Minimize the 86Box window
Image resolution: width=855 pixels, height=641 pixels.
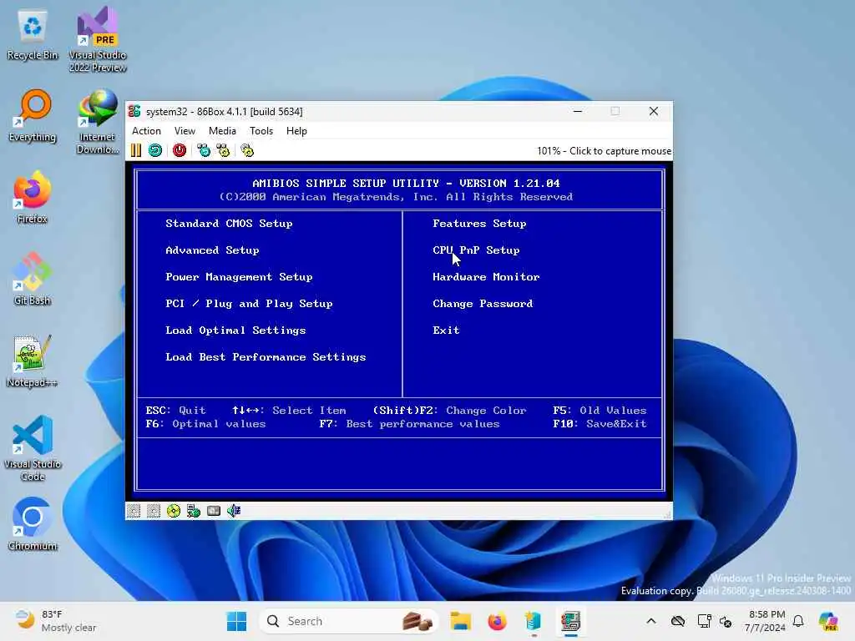pos(578,111)
